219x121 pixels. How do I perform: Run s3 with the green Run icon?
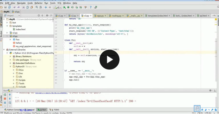tap(65, 7)
